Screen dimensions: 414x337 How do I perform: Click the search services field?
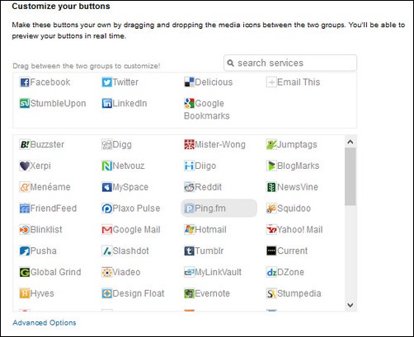290,63
